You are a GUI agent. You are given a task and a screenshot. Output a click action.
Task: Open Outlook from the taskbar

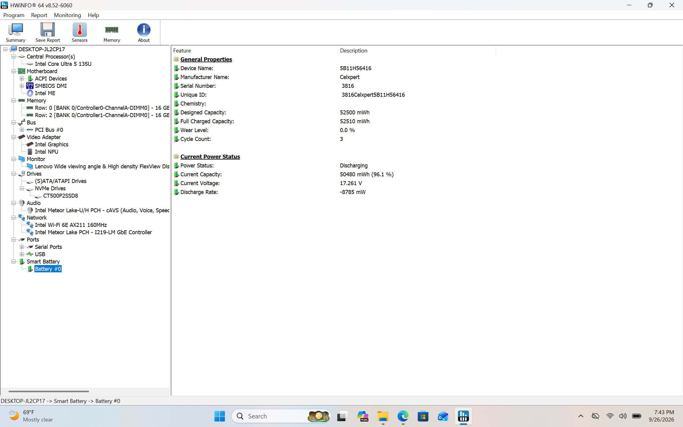coord(443,416)
